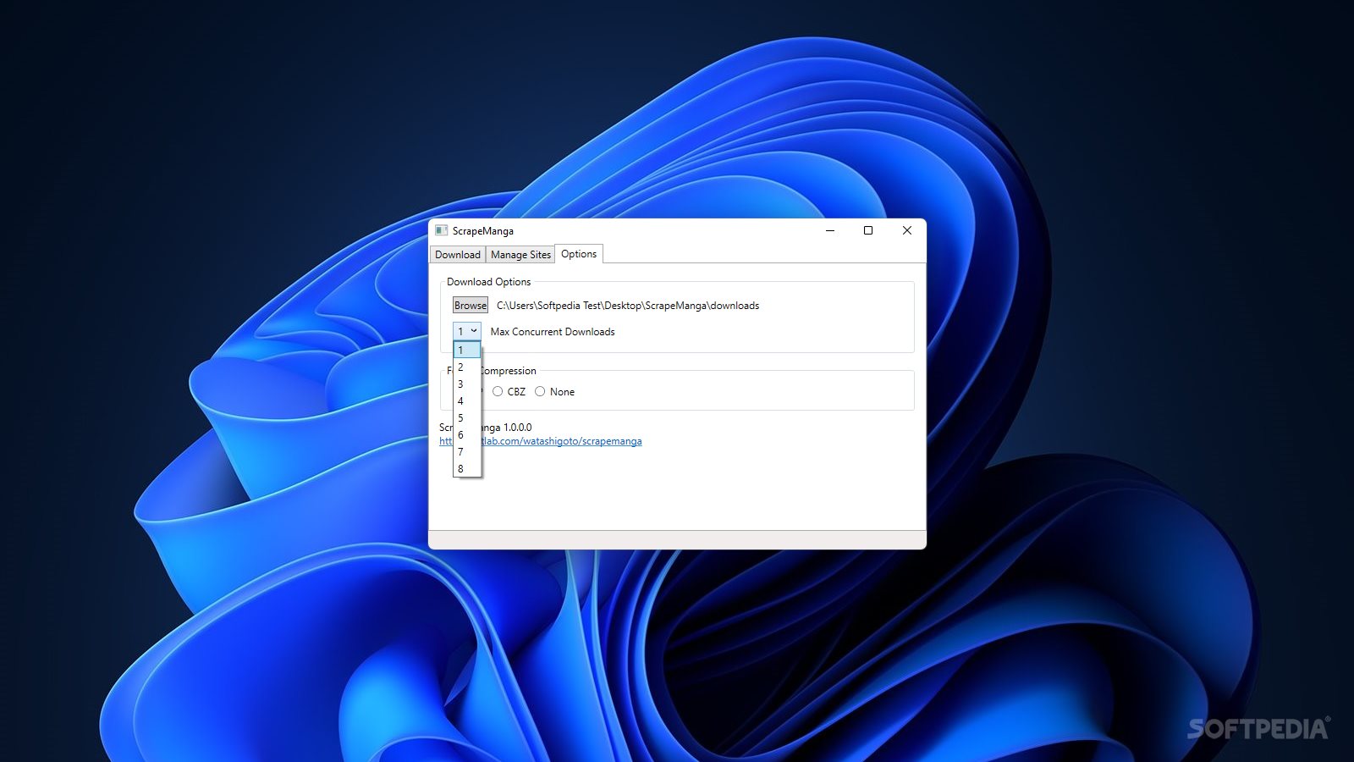The width and height of the screenshot is (1354, 762).
Task: Choose 1 in the concurrent downloads list
Action: [467, 350]
